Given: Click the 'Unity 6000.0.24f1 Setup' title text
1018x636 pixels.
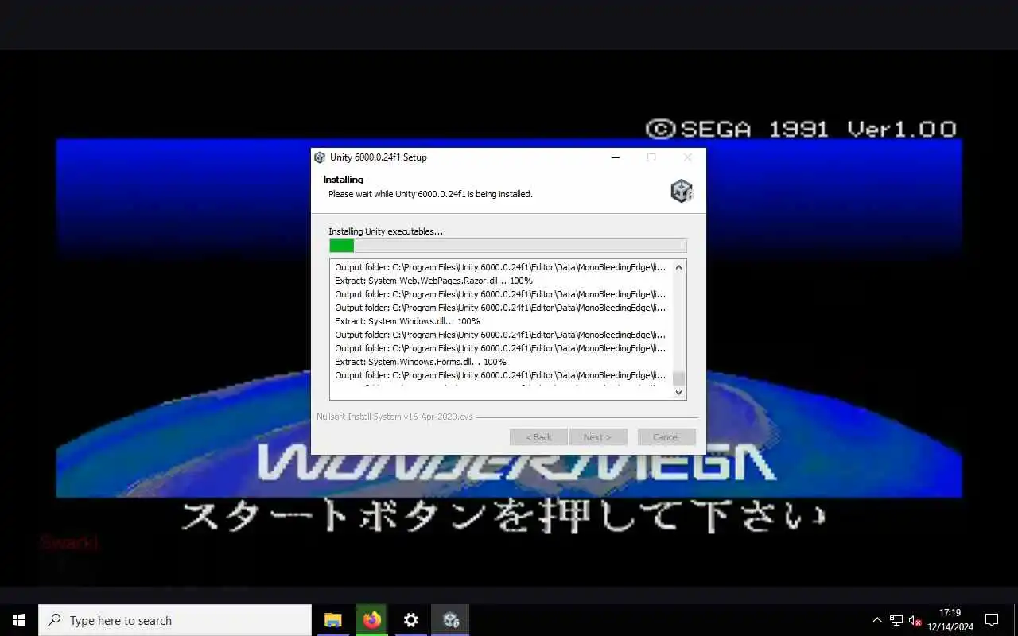Looking at the screenshot, I should point(379,157).
